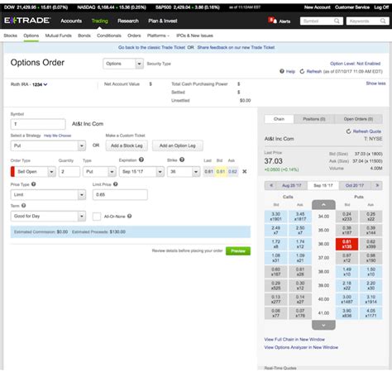Click the All-Or-None help icon

click(129, 216)
